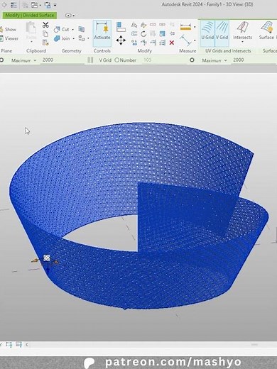Select the Join geometry tool
Image resolution: width=277 pixels, height=369 pixels.
(62, 38)
